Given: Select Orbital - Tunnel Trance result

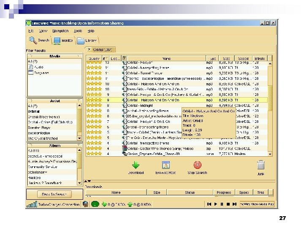Looking at the screenshot, I should tap(177, 73).
